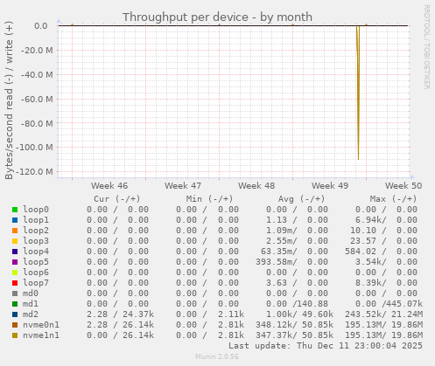
Task: Click the Max (-/+) column header
Action: point(393,199)
